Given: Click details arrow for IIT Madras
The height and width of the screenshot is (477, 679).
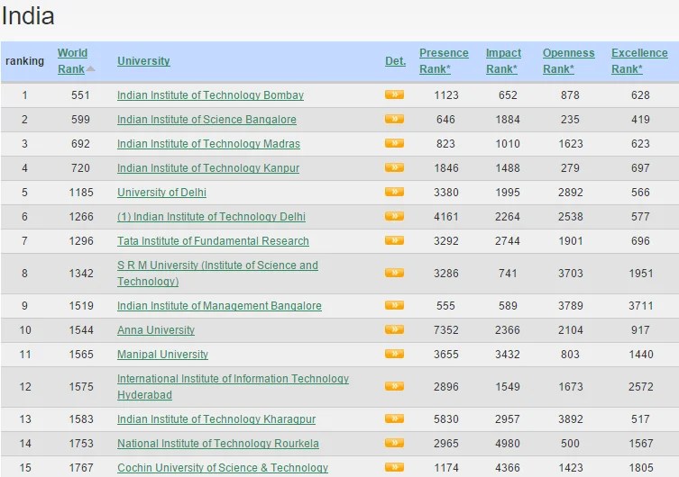Looking at the screenshot, I should coord(394,143).
